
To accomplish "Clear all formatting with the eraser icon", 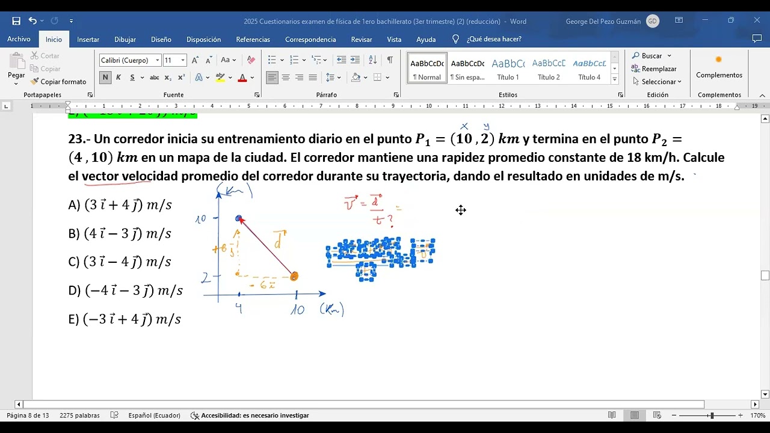I will [x=251, y=60].
